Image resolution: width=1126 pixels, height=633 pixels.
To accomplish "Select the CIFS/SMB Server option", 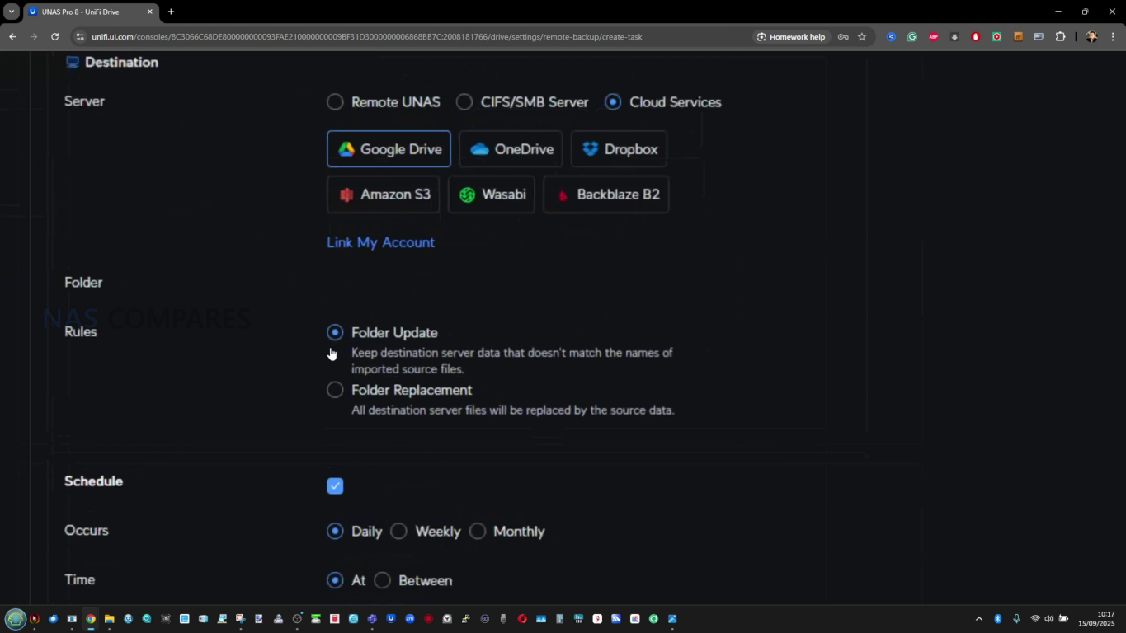I will 464,102.
